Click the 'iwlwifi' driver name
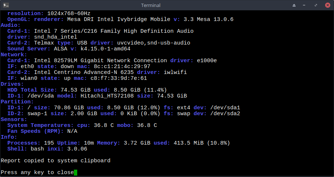 point(175,72)
